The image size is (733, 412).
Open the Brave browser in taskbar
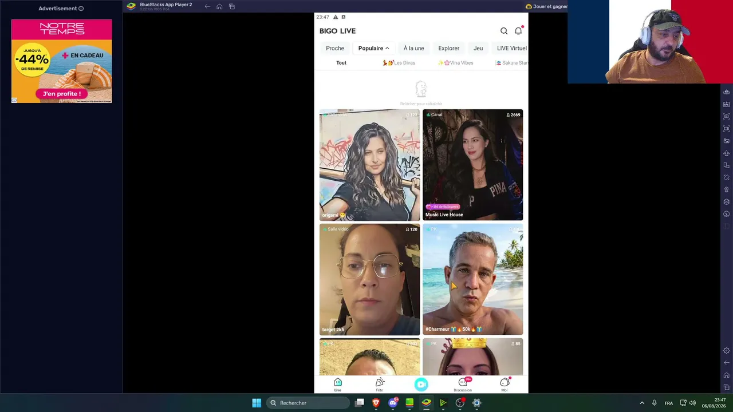[x=376, y=403]
